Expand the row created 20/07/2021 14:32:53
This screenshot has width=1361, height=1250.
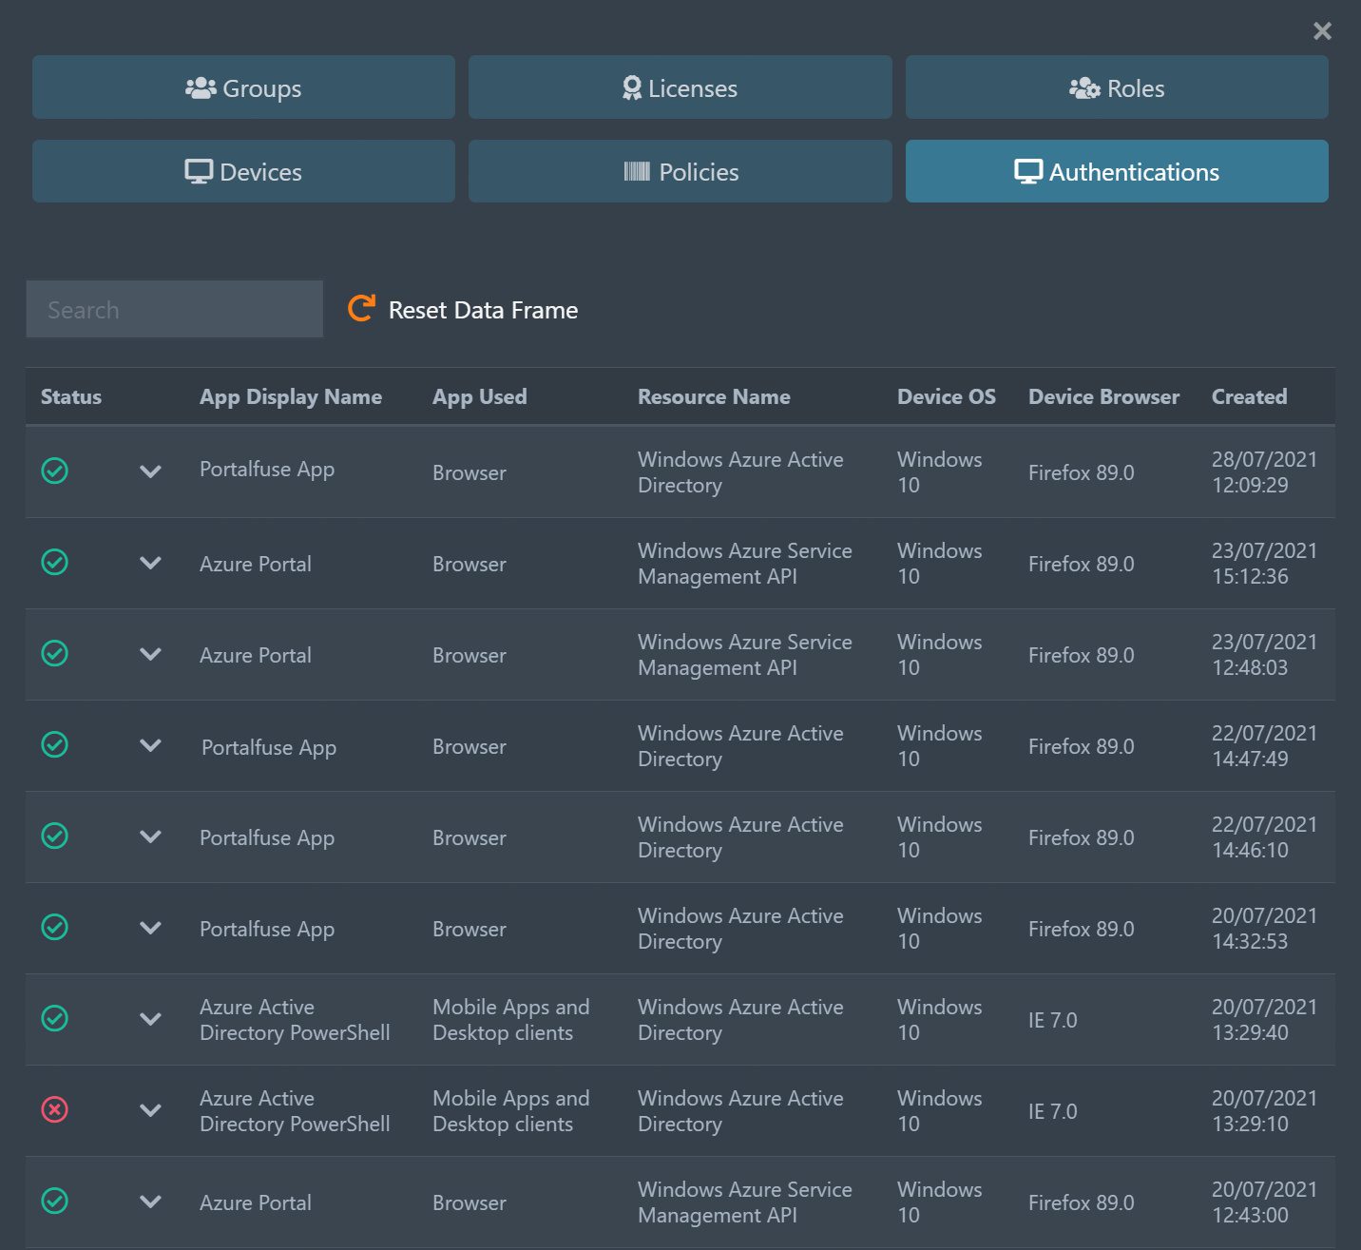point(150,928)
